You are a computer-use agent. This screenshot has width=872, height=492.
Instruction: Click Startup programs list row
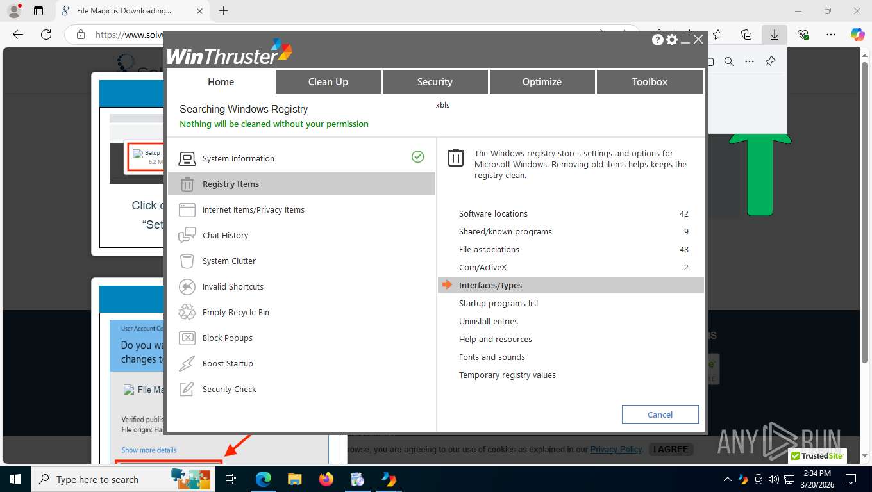click(571, 303)
